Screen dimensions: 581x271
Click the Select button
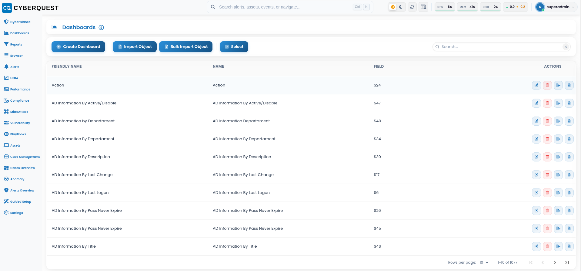234,47
